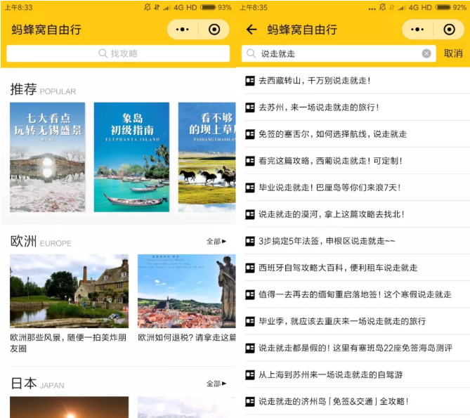Expand the Japan section via '全部'
470x418 pixels.
point(216,384)
